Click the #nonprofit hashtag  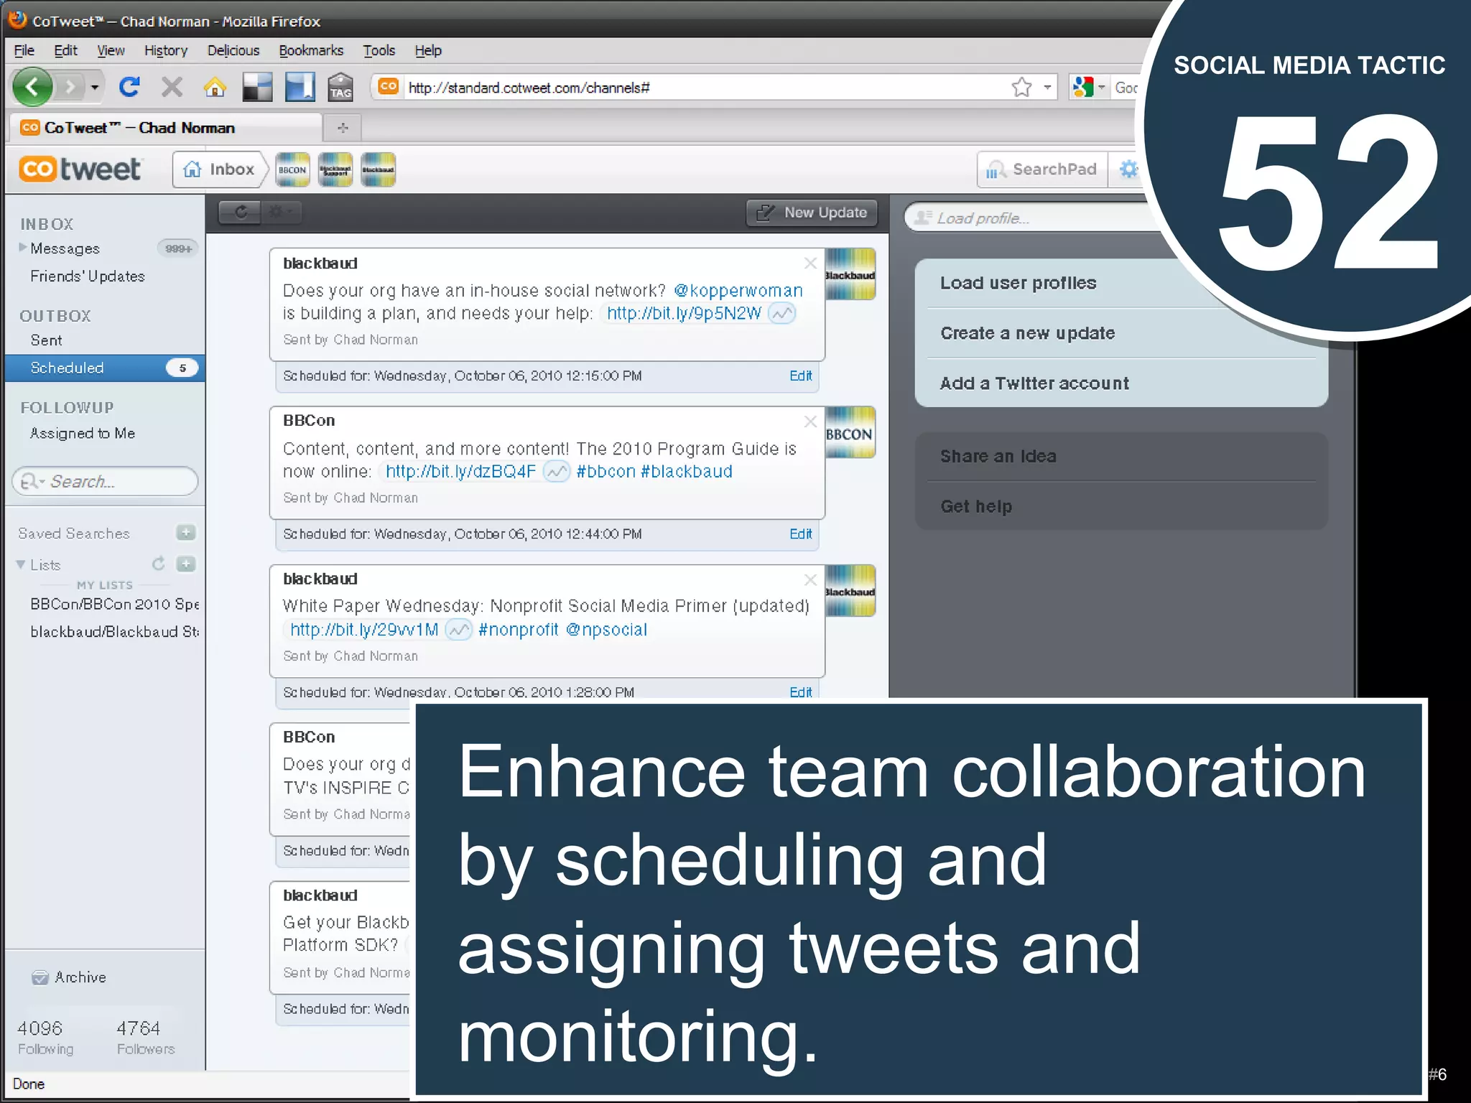click(x=518, y=630)
